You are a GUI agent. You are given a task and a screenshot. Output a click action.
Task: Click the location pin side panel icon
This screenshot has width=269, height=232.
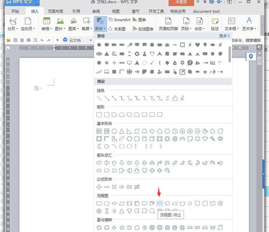[x=251, y=56]
